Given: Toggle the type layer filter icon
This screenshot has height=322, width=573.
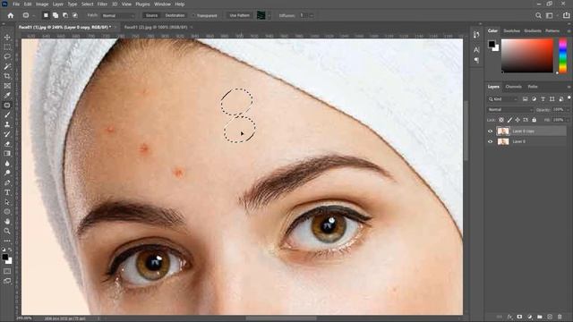Looking at the screenshot, I should [543, 99].
